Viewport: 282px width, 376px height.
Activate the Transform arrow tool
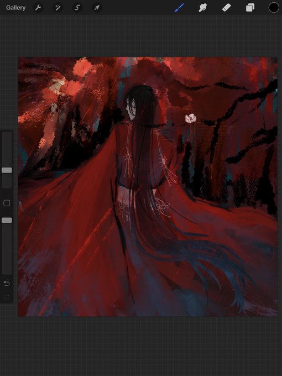97,8
